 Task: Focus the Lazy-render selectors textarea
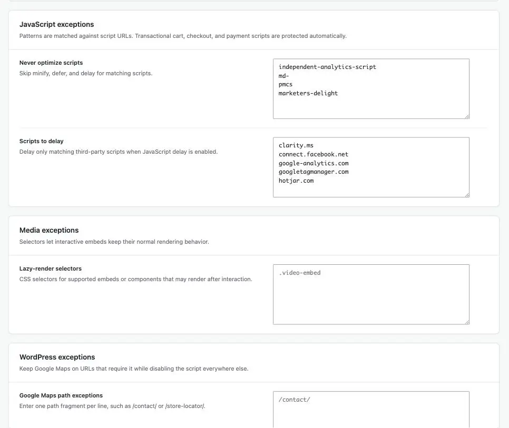(371, 294)
